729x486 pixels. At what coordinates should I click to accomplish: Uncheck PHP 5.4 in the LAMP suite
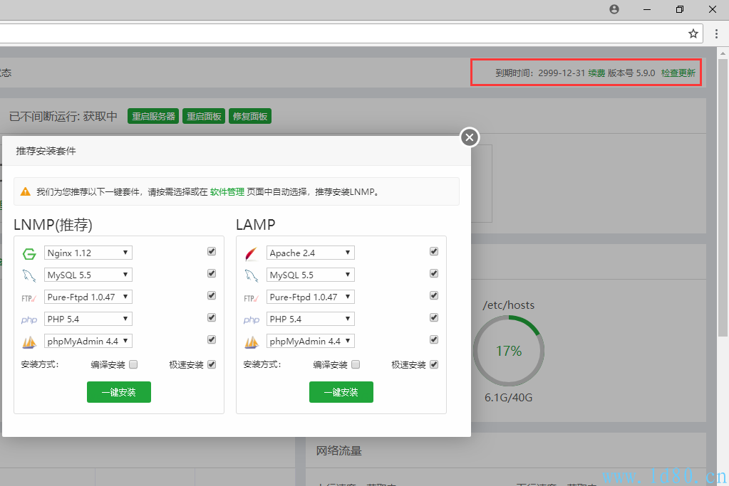tap(434, 317)
